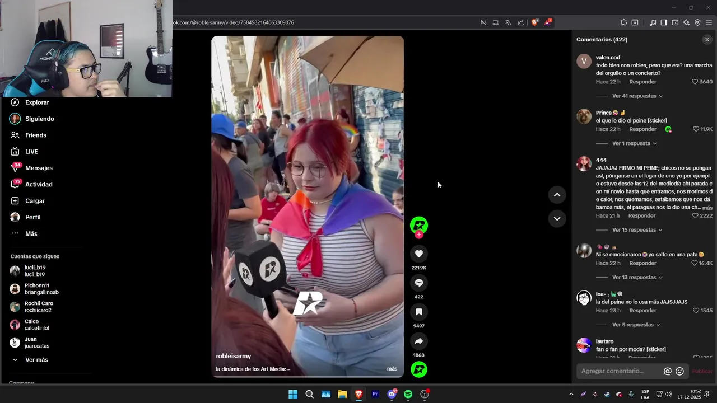
Task: Close the Comentarios panel
Action: click(707, 40)
